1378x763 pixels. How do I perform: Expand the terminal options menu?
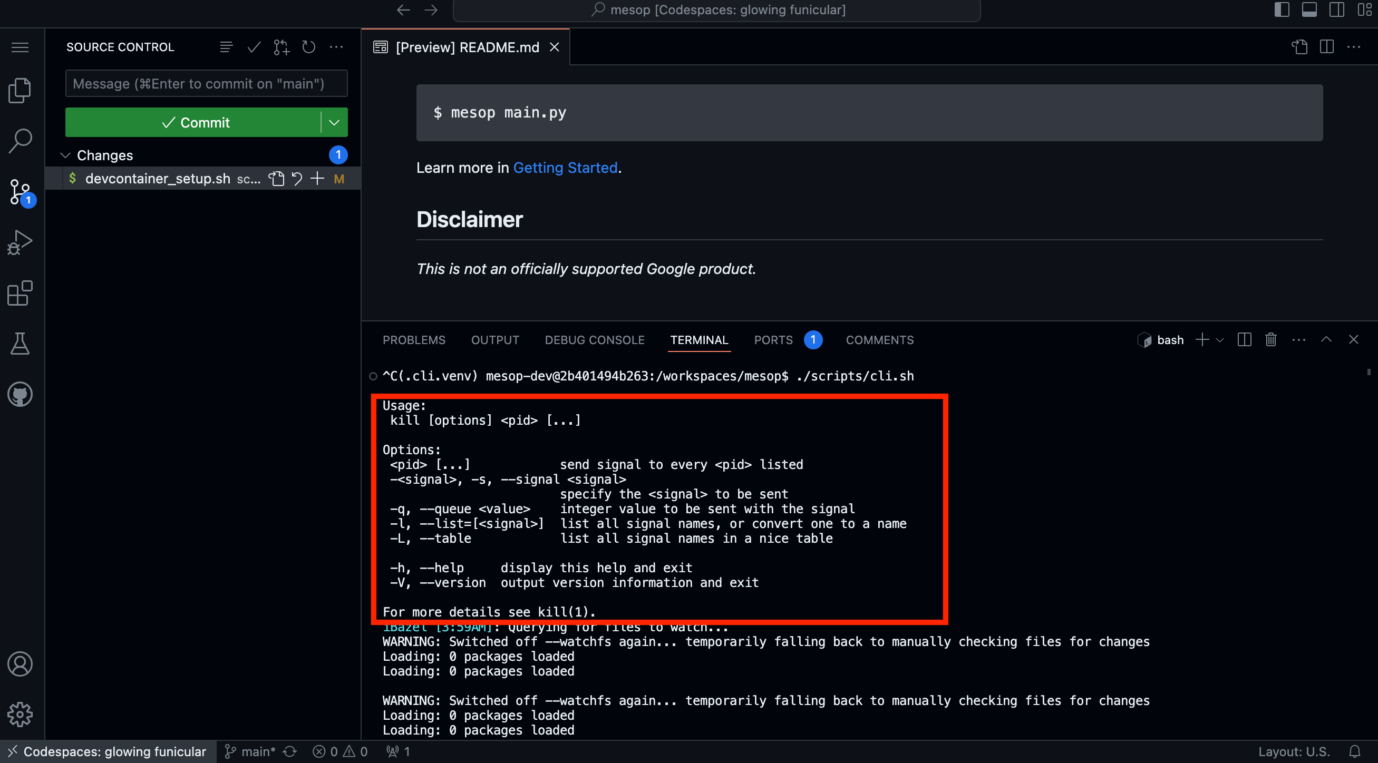[1299, 339]
